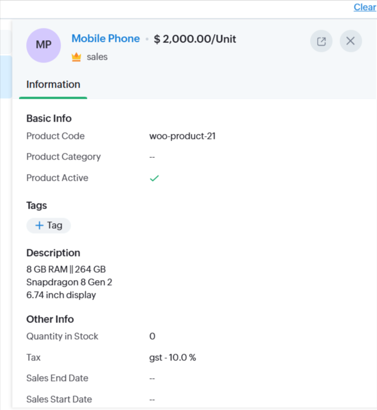The height and width of the screenshot is (410, 377).
Task: Open the Mobile Phone product link
Action: coord(105,38)
